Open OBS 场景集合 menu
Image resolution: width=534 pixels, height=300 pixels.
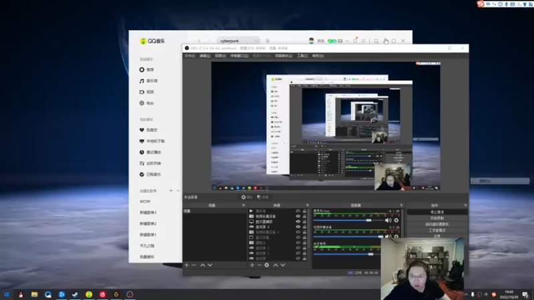click(284, 56)
